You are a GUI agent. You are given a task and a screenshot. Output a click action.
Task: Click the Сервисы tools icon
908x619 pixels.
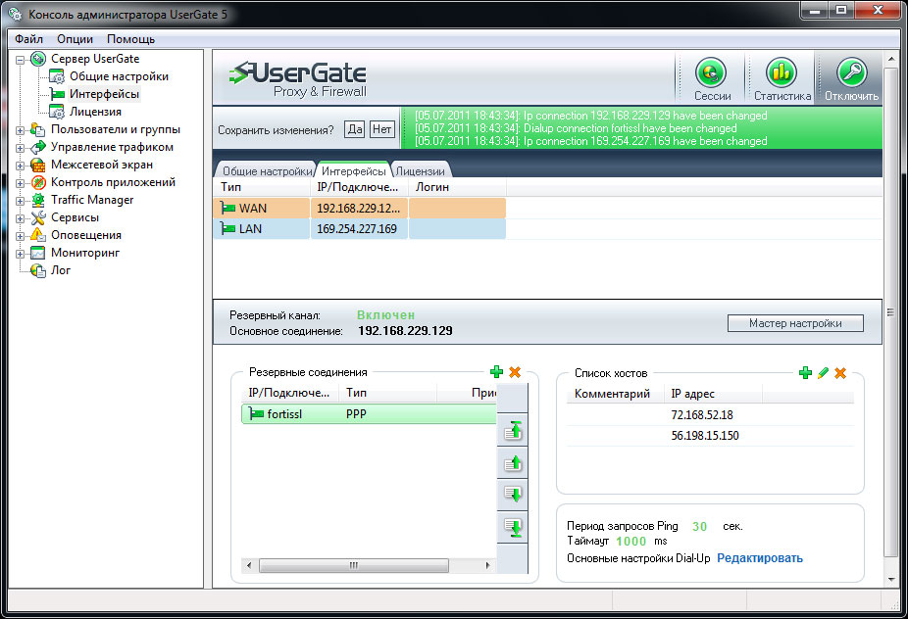point(38,218)
